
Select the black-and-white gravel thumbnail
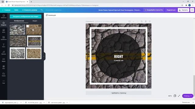[18, 53]
